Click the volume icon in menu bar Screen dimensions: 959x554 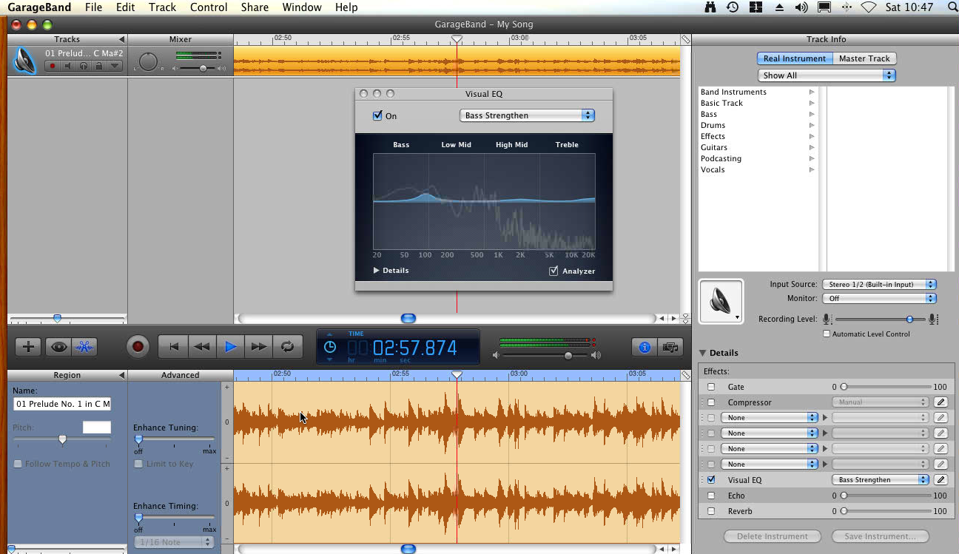(801, 7)
